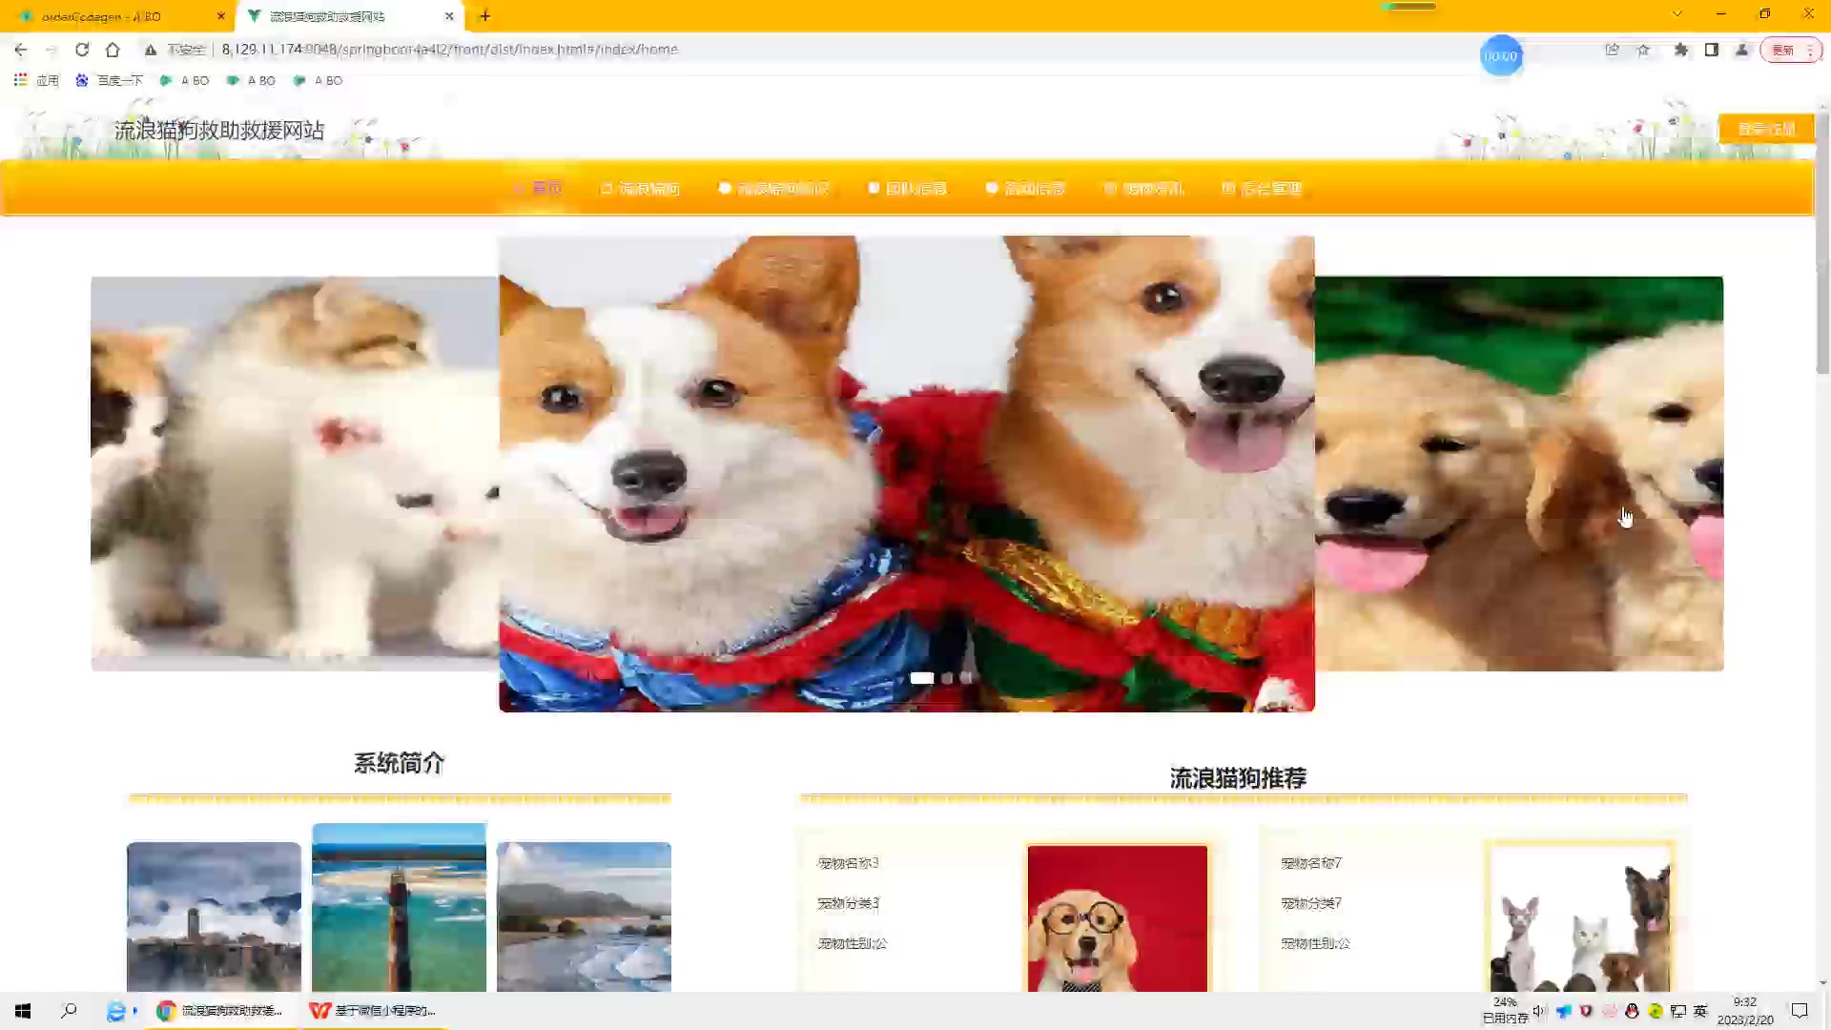Image resolution: width=1831 pixels, height=1030 pixels.
Task: Click the browser home icon
Action: 113,50
